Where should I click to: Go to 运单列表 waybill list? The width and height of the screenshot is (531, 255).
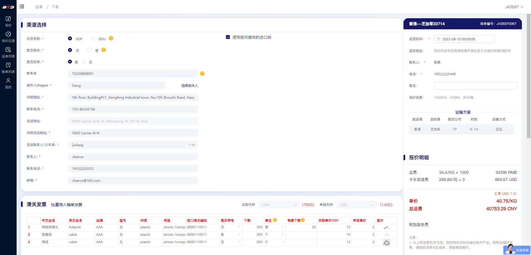(8, 52)
